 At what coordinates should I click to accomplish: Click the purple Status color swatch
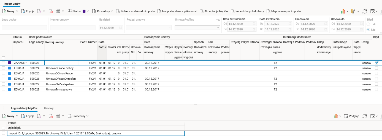click(x=84, y=11)
